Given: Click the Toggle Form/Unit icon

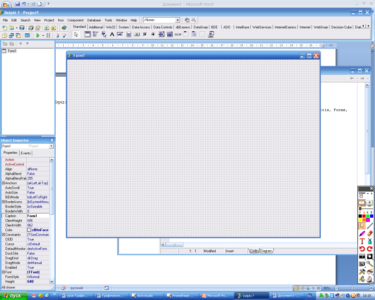Looking at the screenshot, I should click(x=18, y=35).
